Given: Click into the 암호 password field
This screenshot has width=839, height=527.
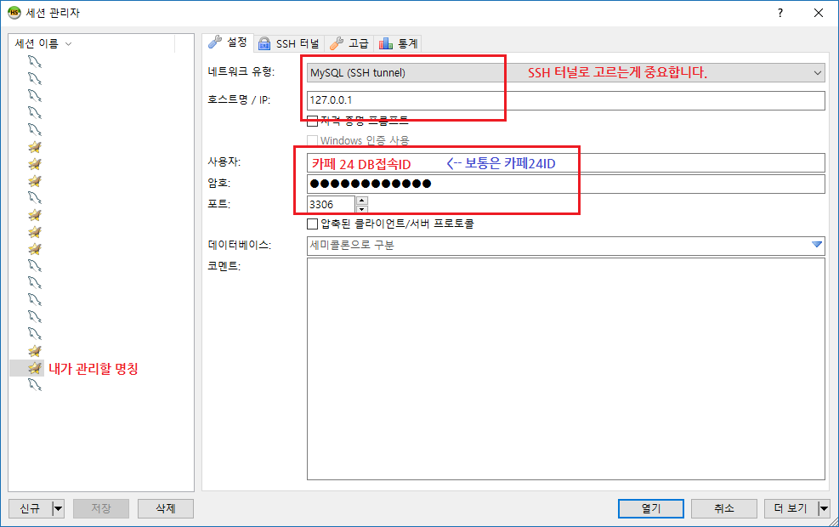Looking at the screenshot, I should [565, 184].
